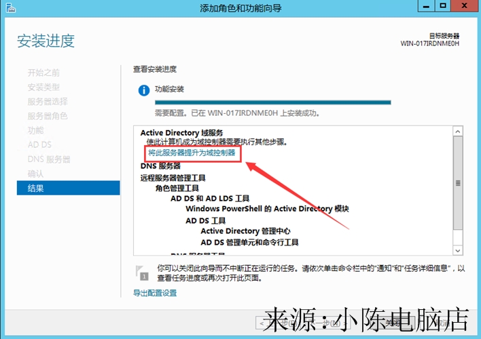Select DNS 服务器 in the wizard sidebar
Screen dimensions: 481x339
[x=49, y=159]
